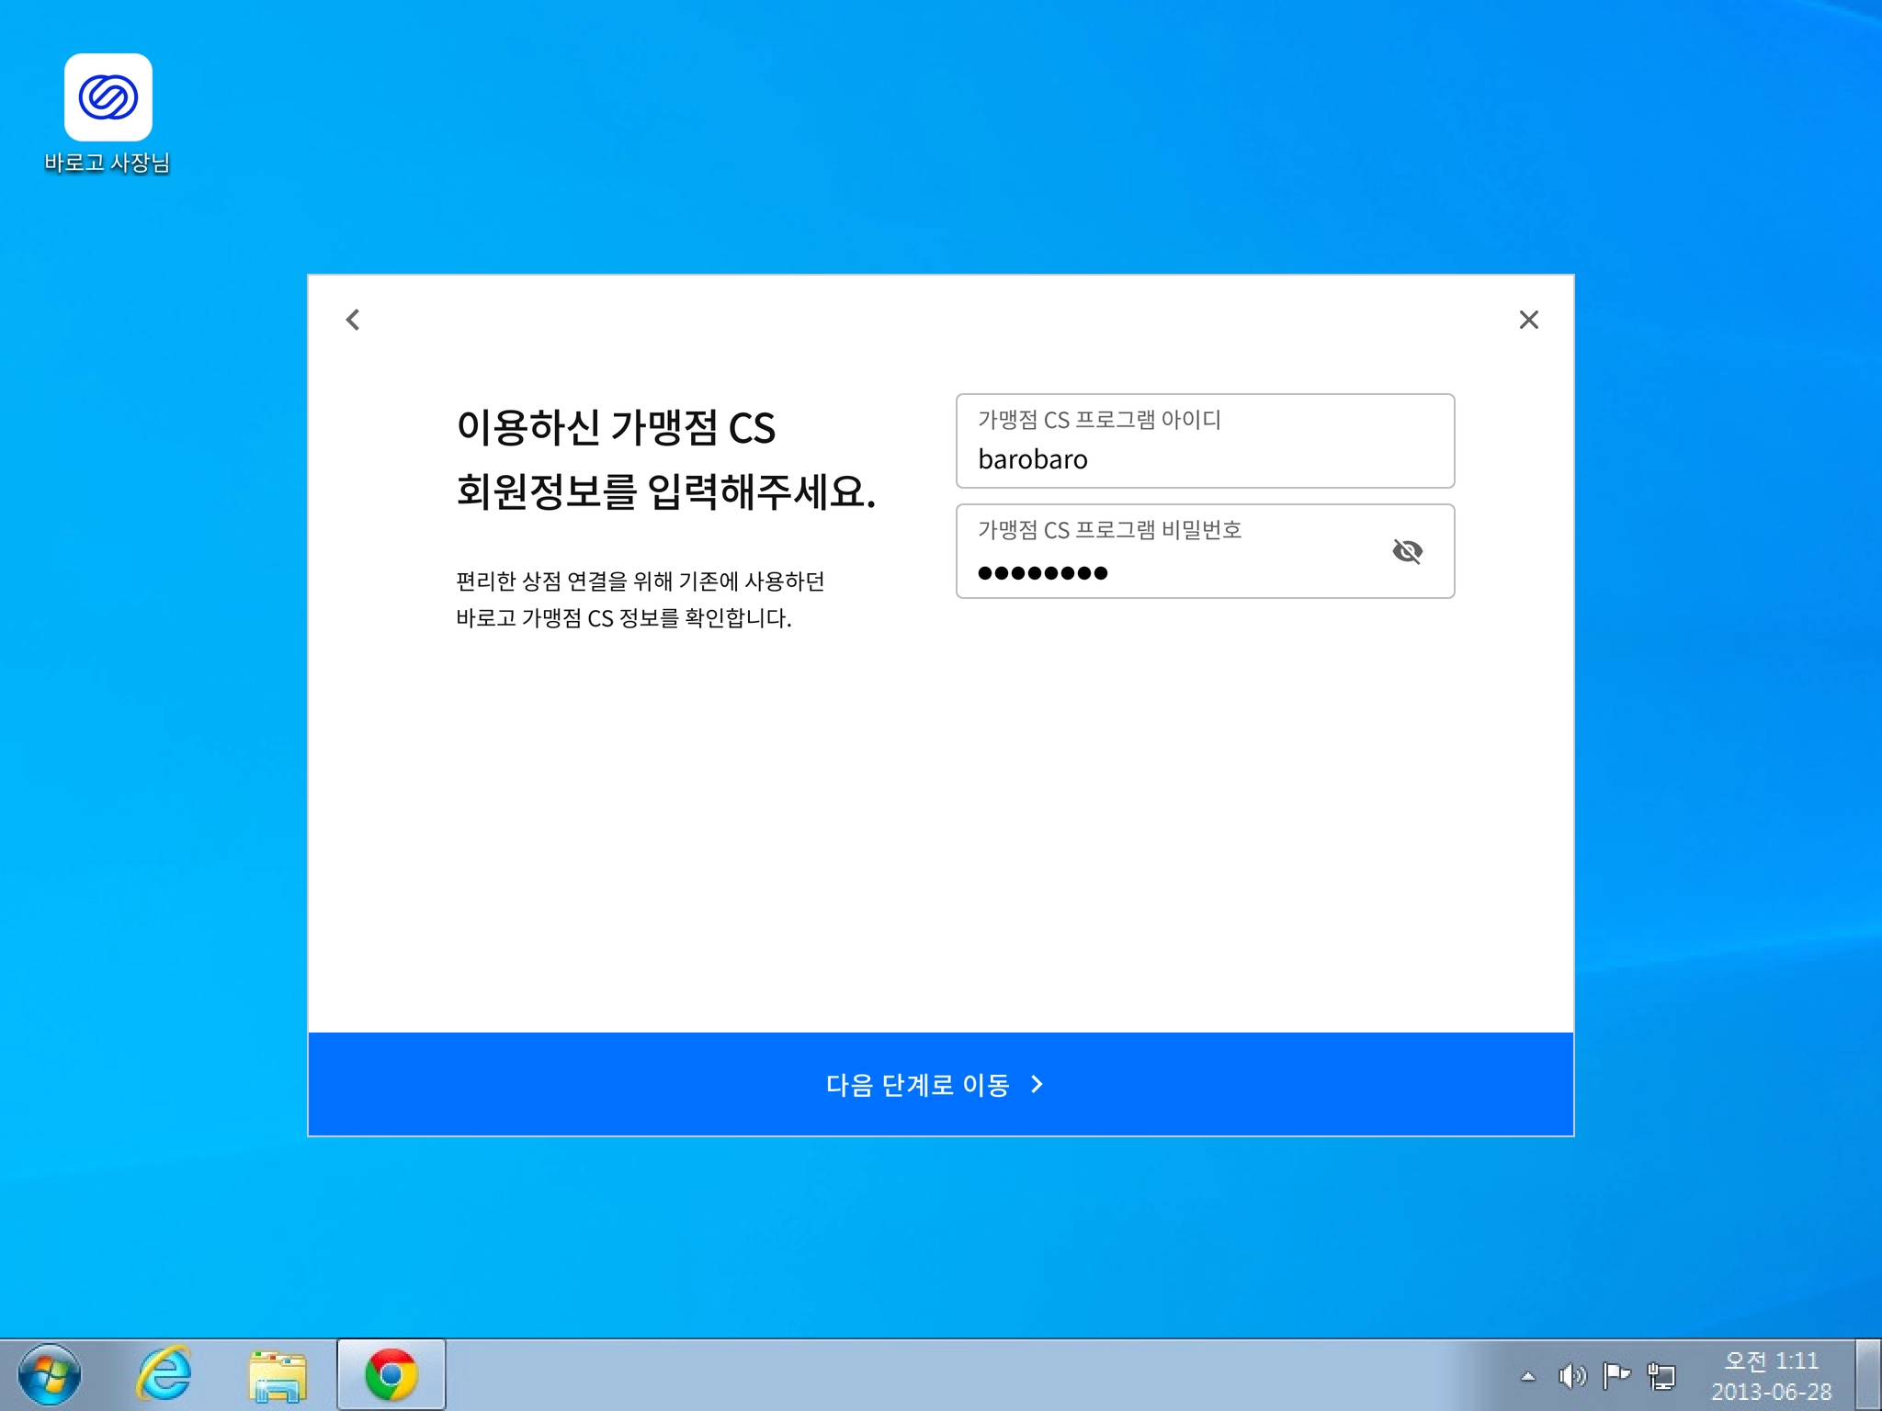Open Windows Explorer folder icon in taskbar
The image size is (1882, 1411).
[277, 1375]
